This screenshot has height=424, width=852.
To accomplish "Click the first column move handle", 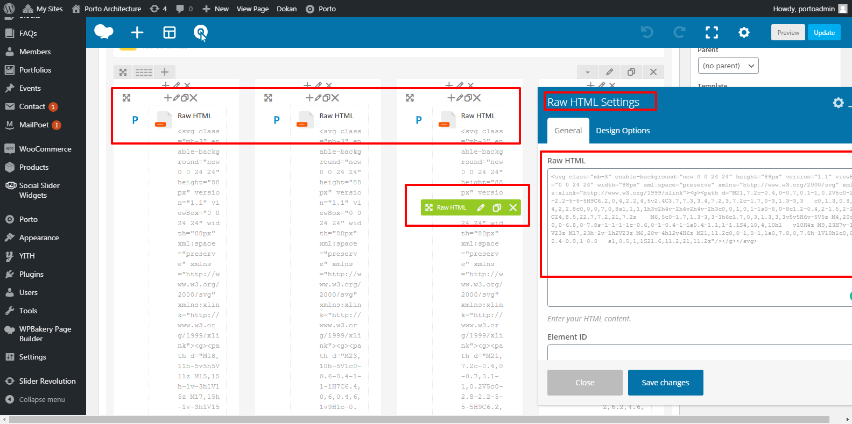I will point(126,98).
